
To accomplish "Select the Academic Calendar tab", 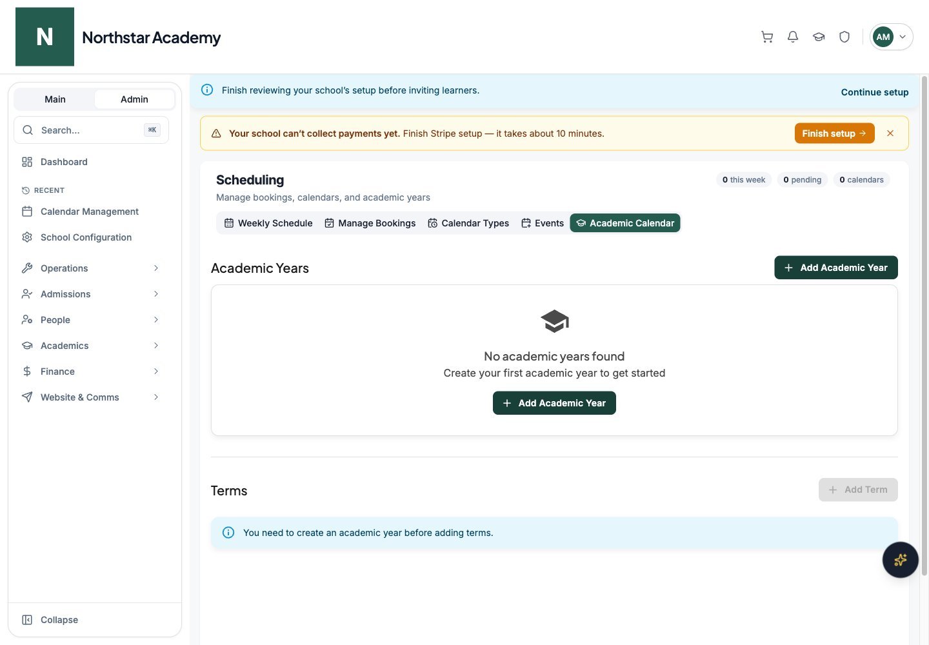I will [x=625, y=223].
